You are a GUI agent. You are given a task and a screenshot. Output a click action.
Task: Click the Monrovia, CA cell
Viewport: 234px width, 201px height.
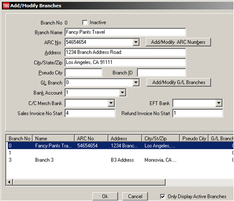tap(160, 160)
